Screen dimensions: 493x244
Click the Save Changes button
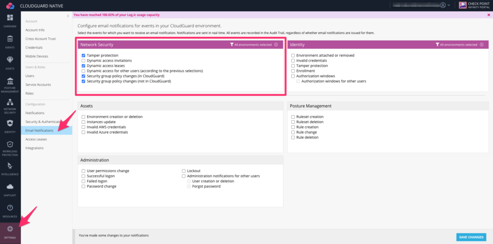[471, 237]
